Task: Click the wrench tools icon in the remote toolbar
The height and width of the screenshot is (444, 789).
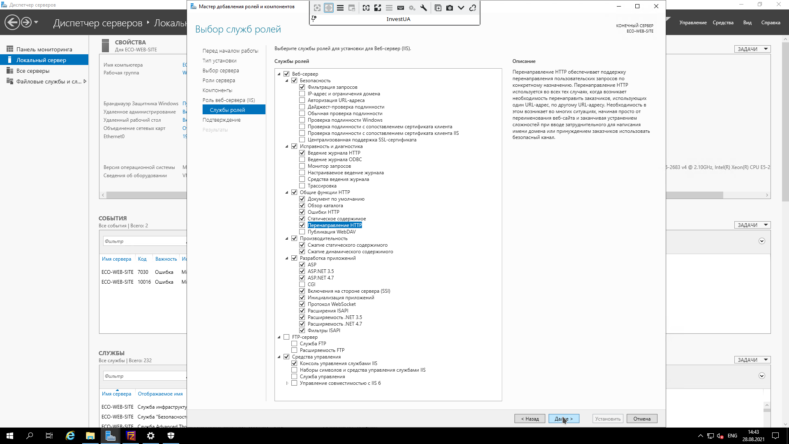Action: coord(424,8)
